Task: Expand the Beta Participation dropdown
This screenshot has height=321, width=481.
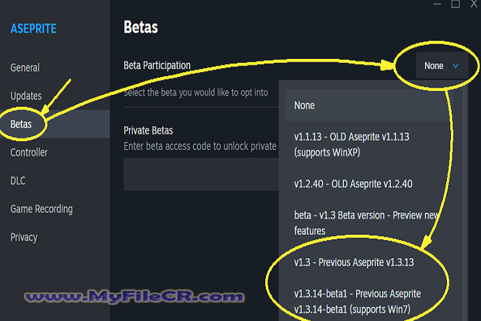Action: coord(441,66)
